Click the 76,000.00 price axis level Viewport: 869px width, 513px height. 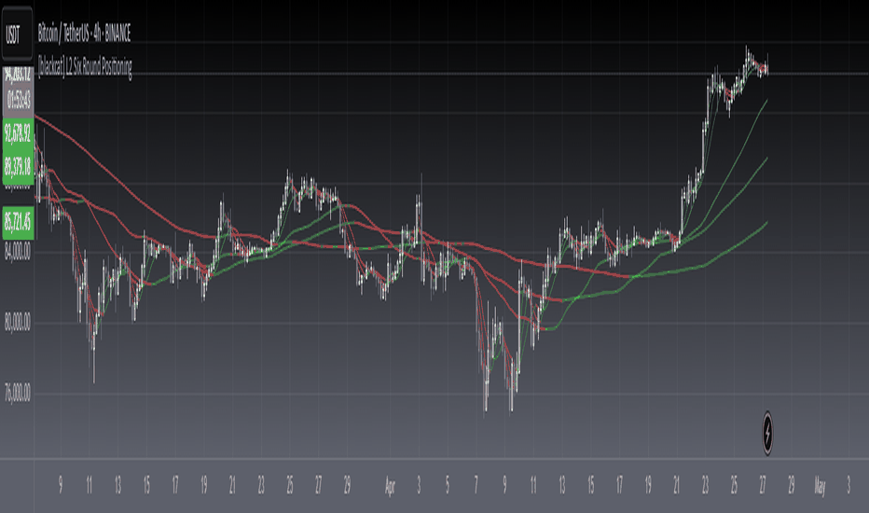pyautogui.click(x=17, y=394)
